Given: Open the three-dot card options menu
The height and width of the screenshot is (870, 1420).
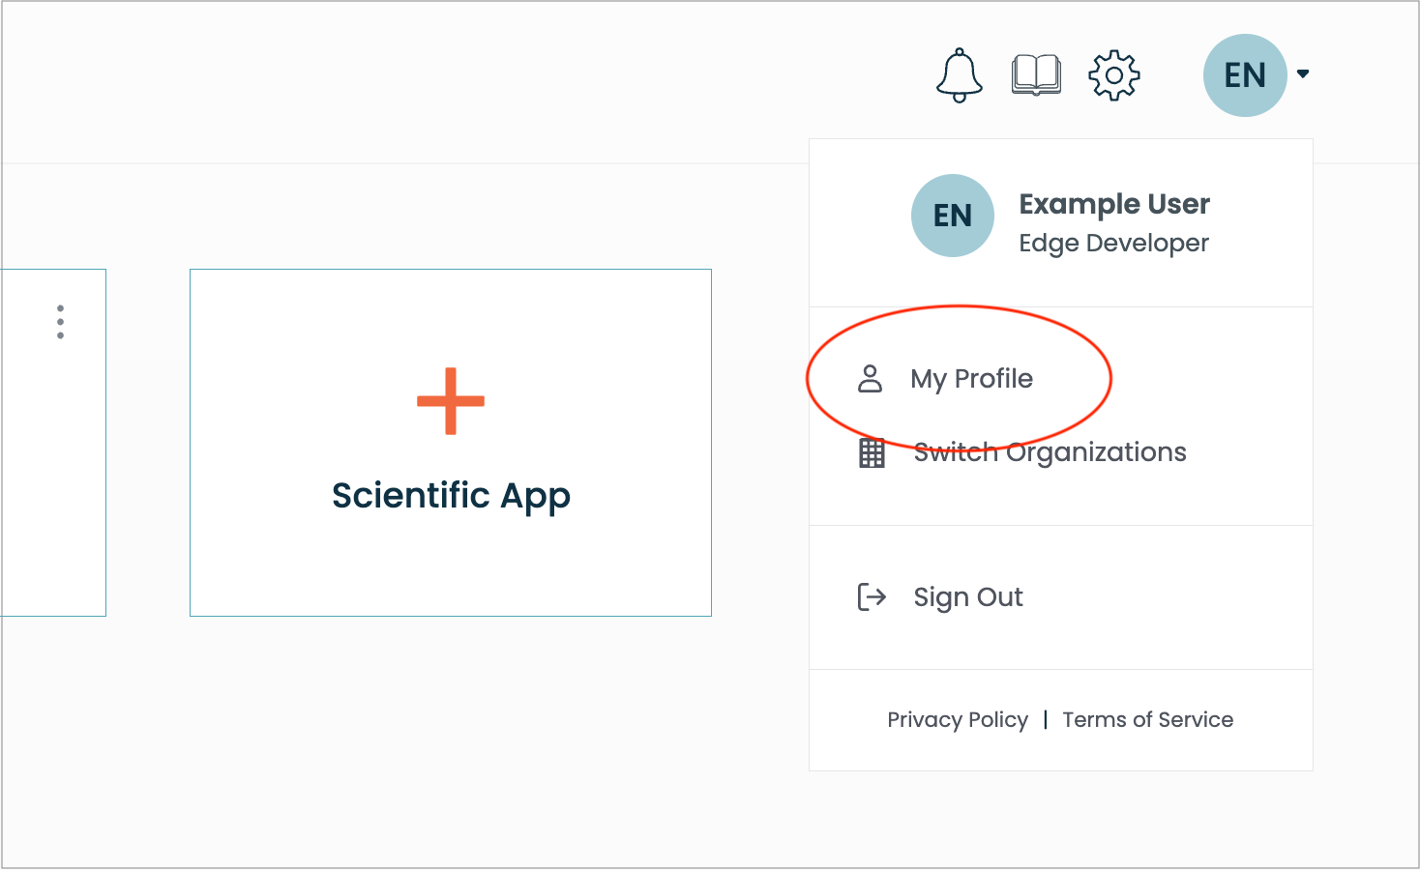Looking at the screenshot, I should (x=60, y=322).
